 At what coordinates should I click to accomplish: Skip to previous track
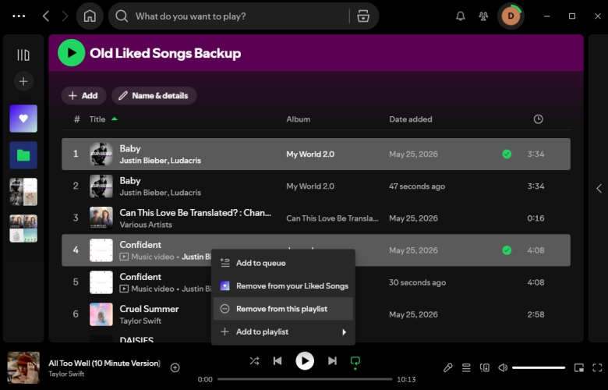[277, 361]
